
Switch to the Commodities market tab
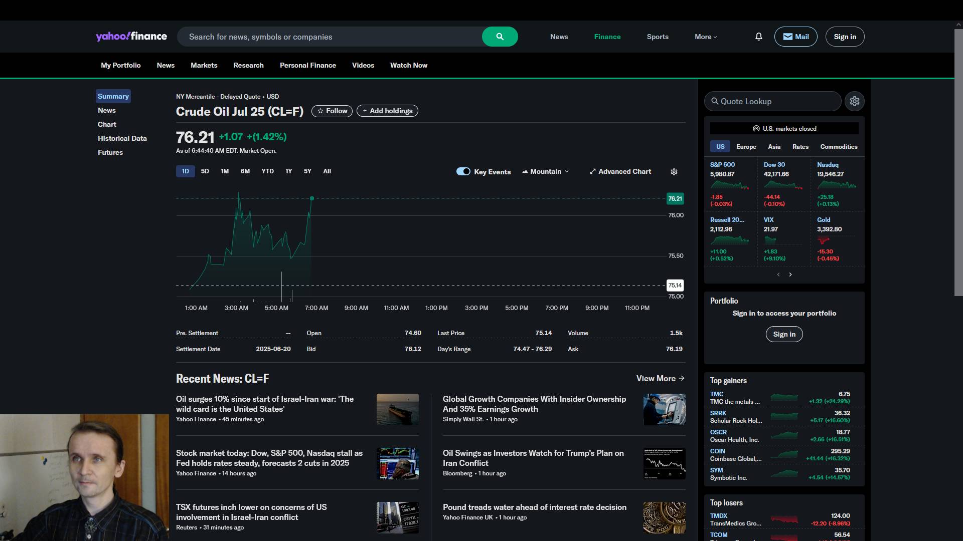pyautogui.click(x=838, y=147)
